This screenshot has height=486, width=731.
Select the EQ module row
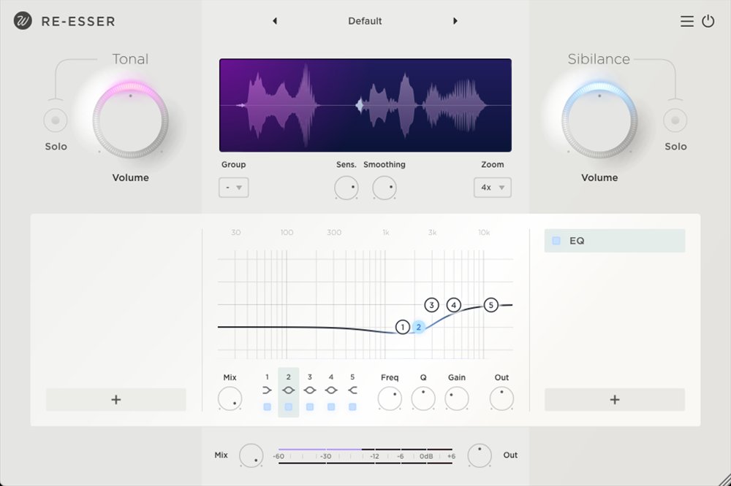pos(615,241)
